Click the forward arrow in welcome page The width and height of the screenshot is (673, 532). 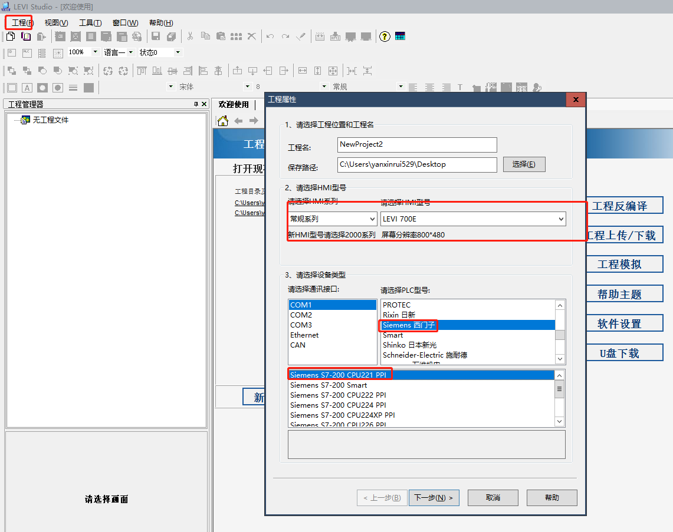click(x=254, y=121)
